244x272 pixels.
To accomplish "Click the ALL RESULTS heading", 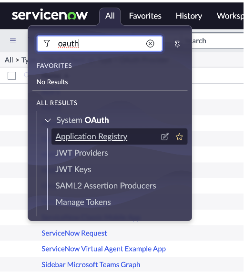I will pos(57,103).
